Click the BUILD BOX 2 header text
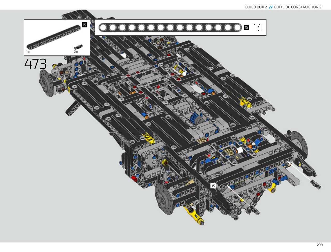The height and width of the screenshot is (252, 331). tap(256, 7)
